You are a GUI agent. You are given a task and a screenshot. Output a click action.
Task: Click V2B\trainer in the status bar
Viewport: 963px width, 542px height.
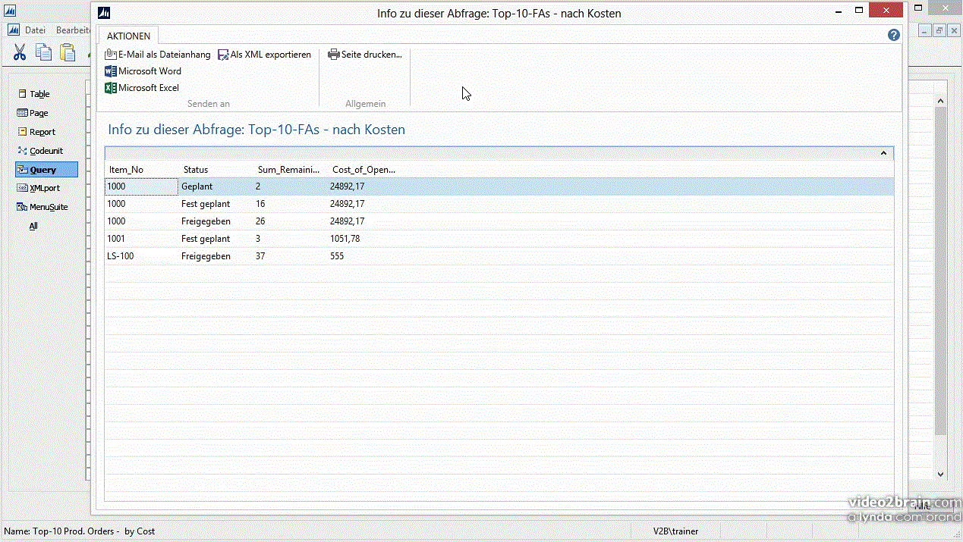(x=675, y=531)
